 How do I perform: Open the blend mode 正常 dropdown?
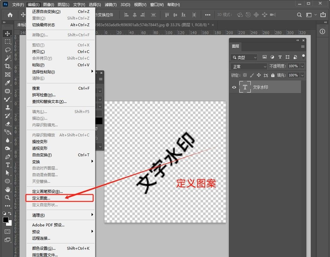249,67
